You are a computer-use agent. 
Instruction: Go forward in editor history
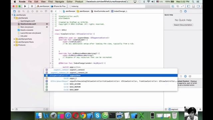pyautogui.click(x=60, y=11)
